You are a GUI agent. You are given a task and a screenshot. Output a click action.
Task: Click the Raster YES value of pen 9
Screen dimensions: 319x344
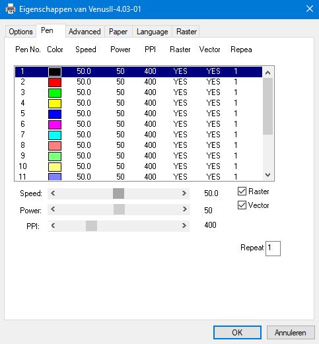click(180, 156)
